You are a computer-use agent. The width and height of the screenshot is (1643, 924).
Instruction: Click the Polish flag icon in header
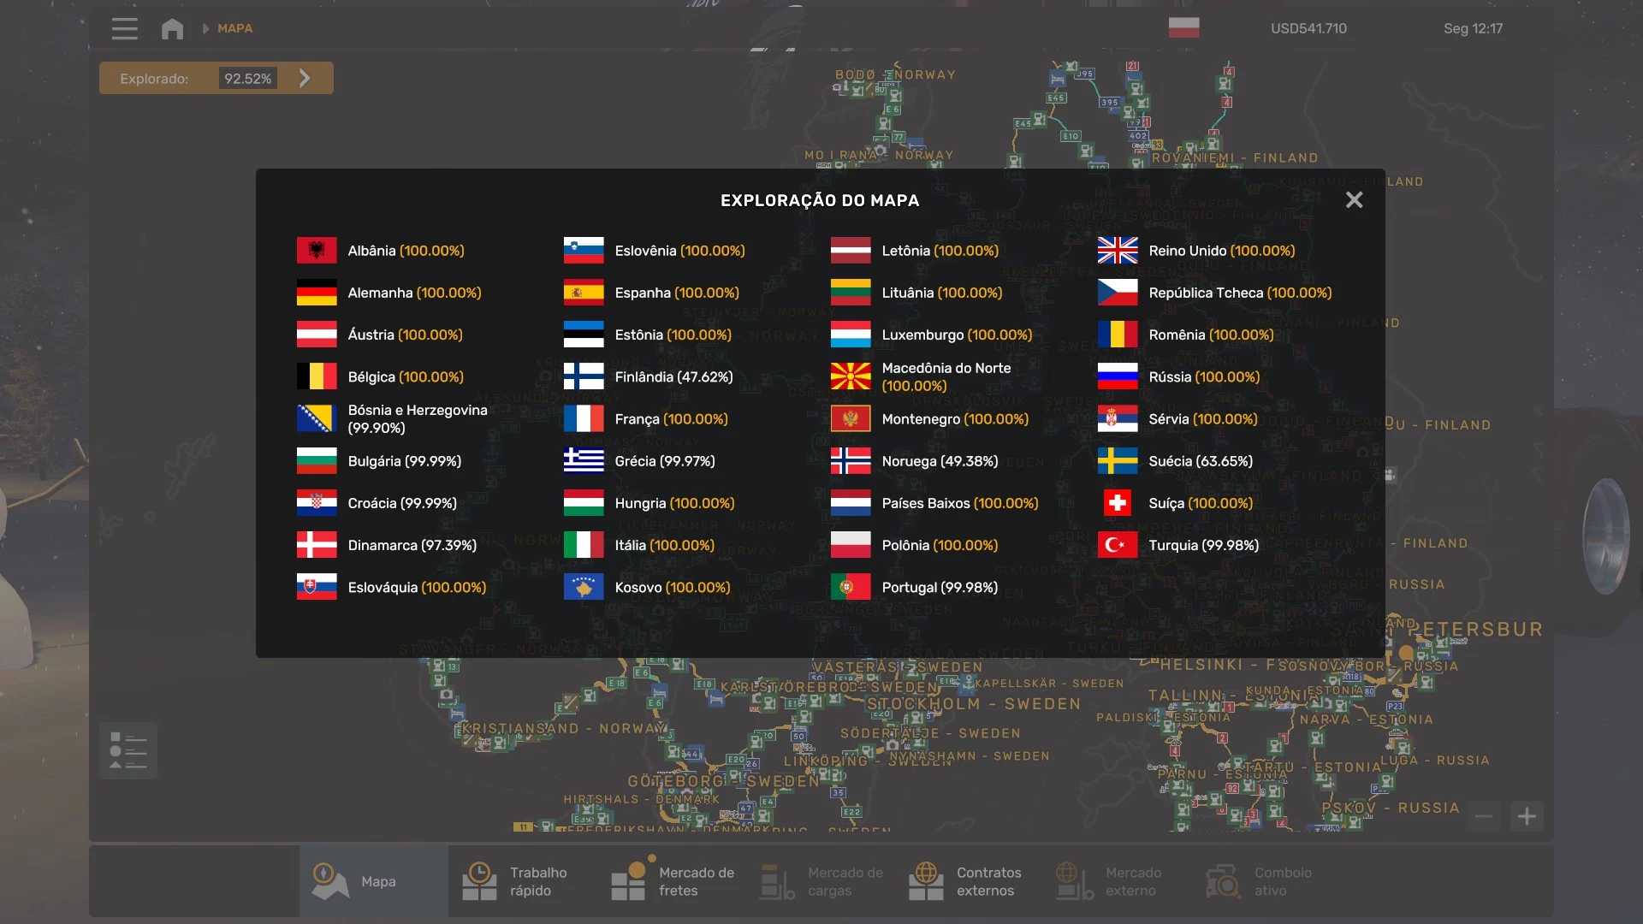click(1183, 27)
